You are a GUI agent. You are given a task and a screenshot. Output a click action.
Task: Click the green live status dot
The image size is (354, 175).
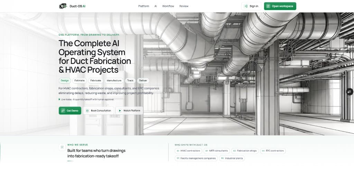click(x=59, y=99)
